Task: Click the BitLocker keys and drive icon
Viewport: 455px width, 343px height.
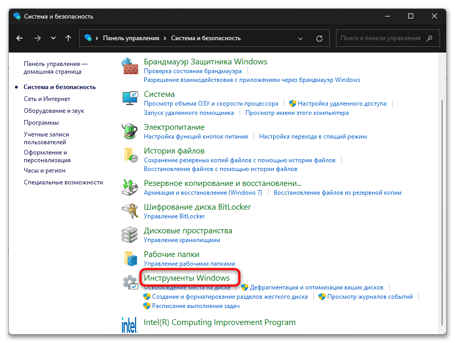Action: (130, 211)
